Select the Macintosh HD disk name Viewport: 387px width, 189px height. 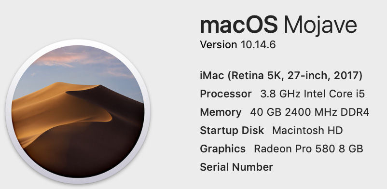pos(307,131)
